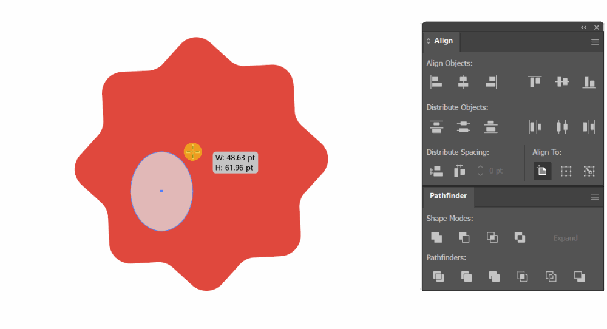Click spacing value up arrow
607x329 pixels.
pos(480,167)
